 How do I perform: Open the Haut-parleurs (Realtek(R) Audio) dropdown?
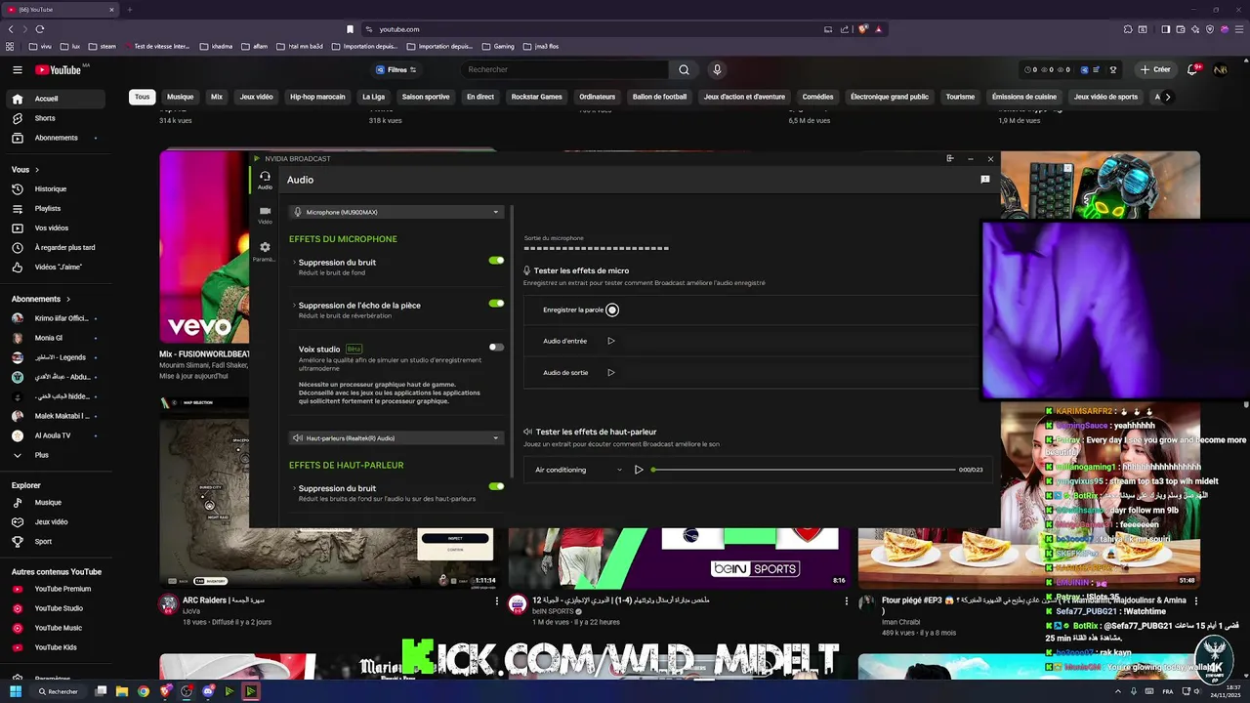pos(396,438)
